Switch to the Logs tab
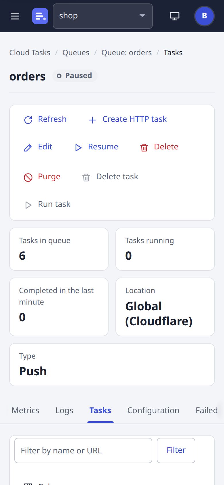Viewport: 224px width, 485px height. (x=64, y=410)
